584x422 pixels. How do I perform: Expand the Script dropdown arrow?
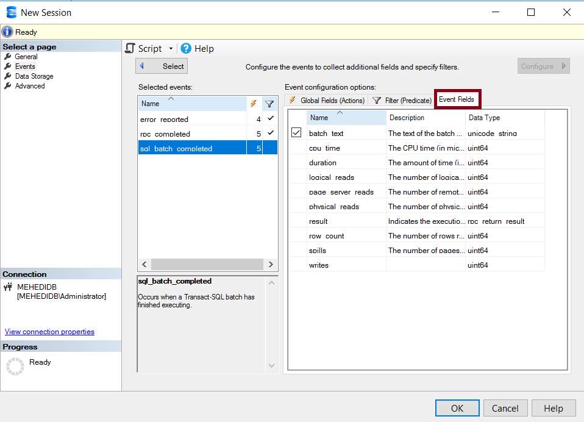(x=171, y=49)
